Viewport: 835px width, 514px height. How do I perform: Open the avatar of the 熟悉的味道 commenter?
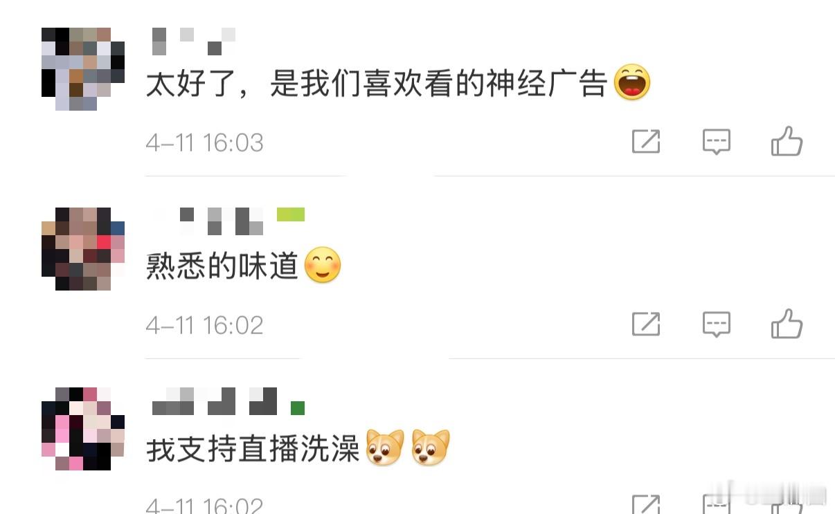click(83, 249)
